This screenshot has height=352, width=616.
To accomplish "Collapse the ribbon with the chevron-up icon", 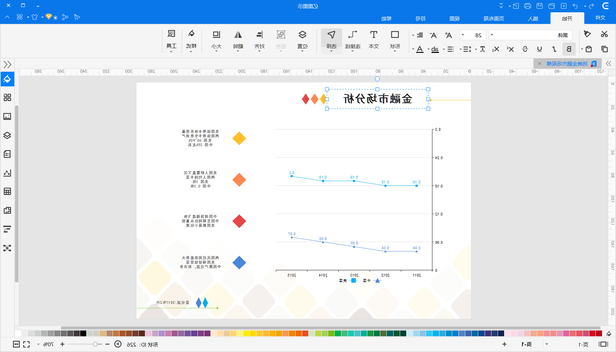I will [7, 17].
